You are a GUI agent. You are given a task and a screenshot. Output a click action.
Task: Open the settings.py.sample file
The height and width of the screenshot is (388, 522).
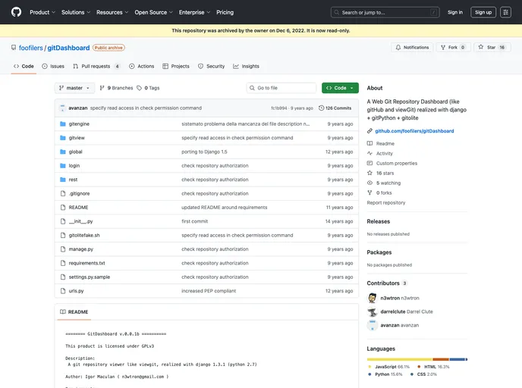pos(90,277)
